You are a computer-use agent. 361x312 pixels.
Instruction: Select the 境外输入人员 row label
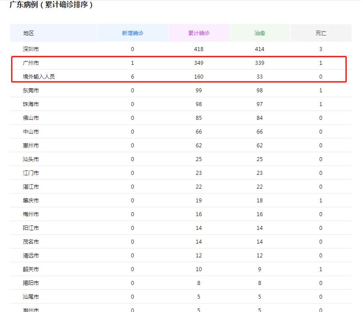(39, 77)
